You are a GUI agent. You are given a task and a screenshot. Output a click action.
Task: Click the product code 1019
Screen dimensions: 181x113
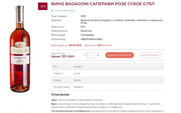pyautogui.click(x=83, y=16)
